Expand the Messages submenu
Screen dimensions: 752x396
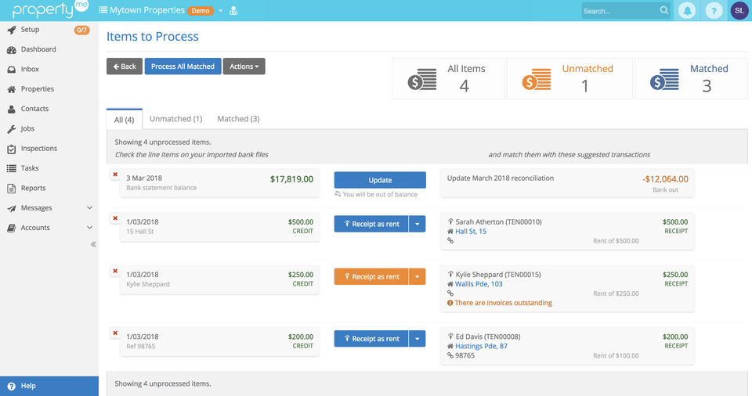89,207
